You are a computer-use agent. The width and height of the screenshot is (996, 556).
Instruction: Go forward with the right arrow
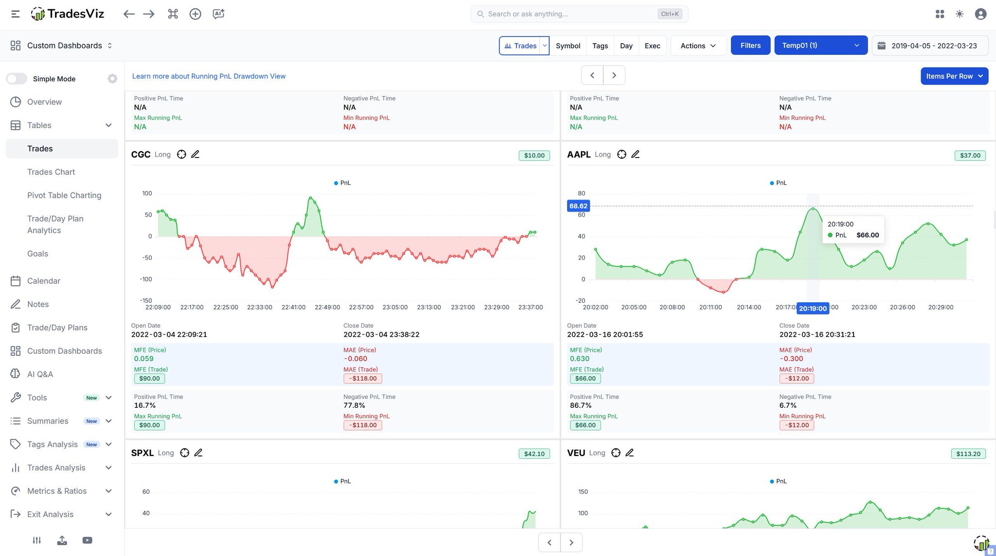point(149,14)
